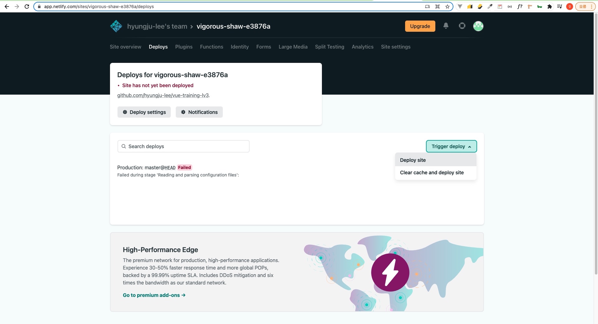Bookmark page with the star icon
598x324 pixels.
coord(447,7)
